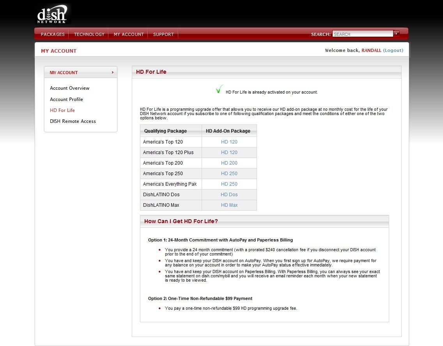Image resolution: width=443 pixels, height=346 pixels.
Task: Click the one-time $99 upgrade fee bullet
Action: [231, 309]
